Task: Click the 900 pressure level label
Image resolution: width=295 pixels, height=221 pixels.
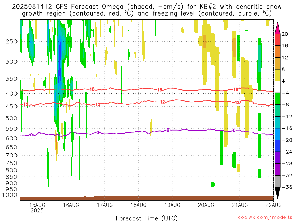Action: (12, 183)
